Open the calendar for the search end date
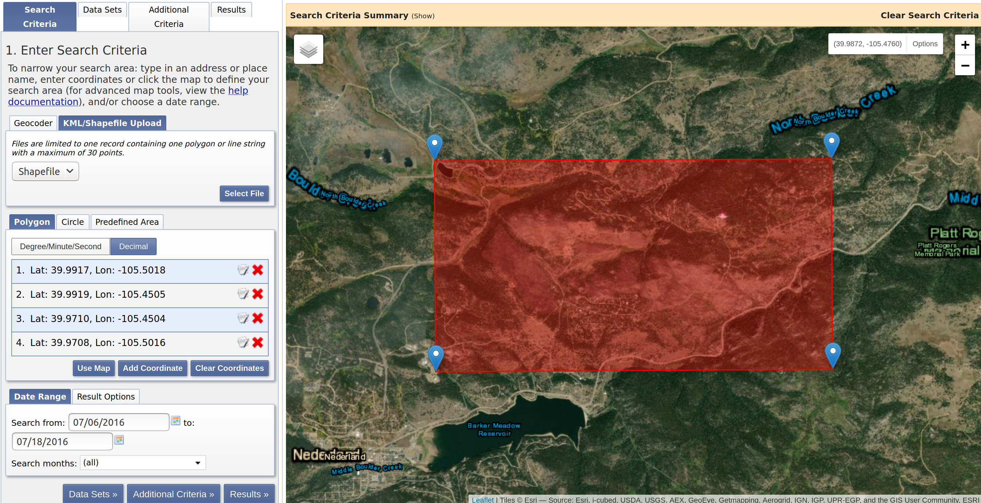The width and height of the screenshot is (981, 503). pyautogui.click(x=119, y=440)
